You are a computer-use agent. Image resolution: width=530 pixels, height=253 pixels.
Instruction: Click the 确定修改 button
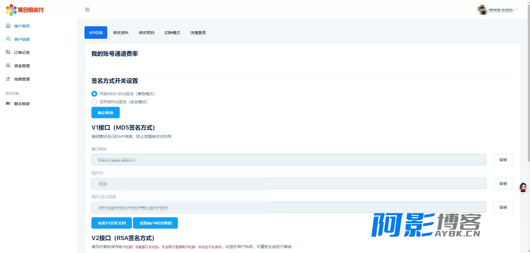[106, 113]
